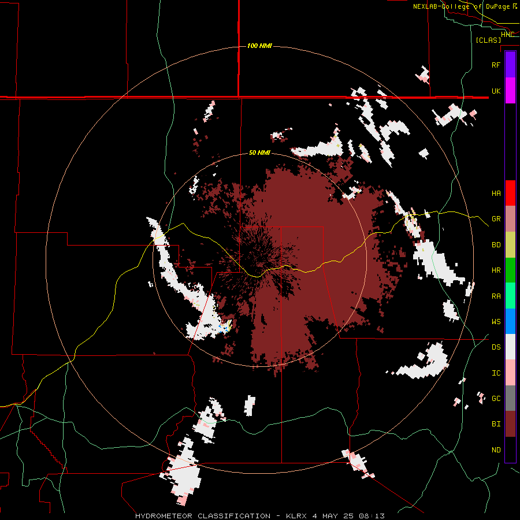Click the 100 NMI range ring label

[x=259, y=46]
